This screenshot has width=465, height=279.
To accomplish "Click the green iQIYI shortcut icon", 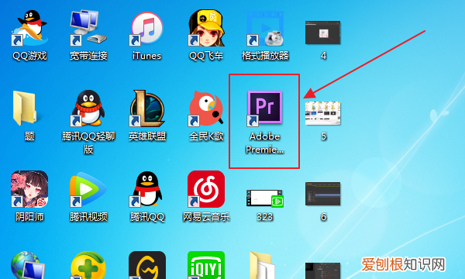I will click(x=206, y=265).
